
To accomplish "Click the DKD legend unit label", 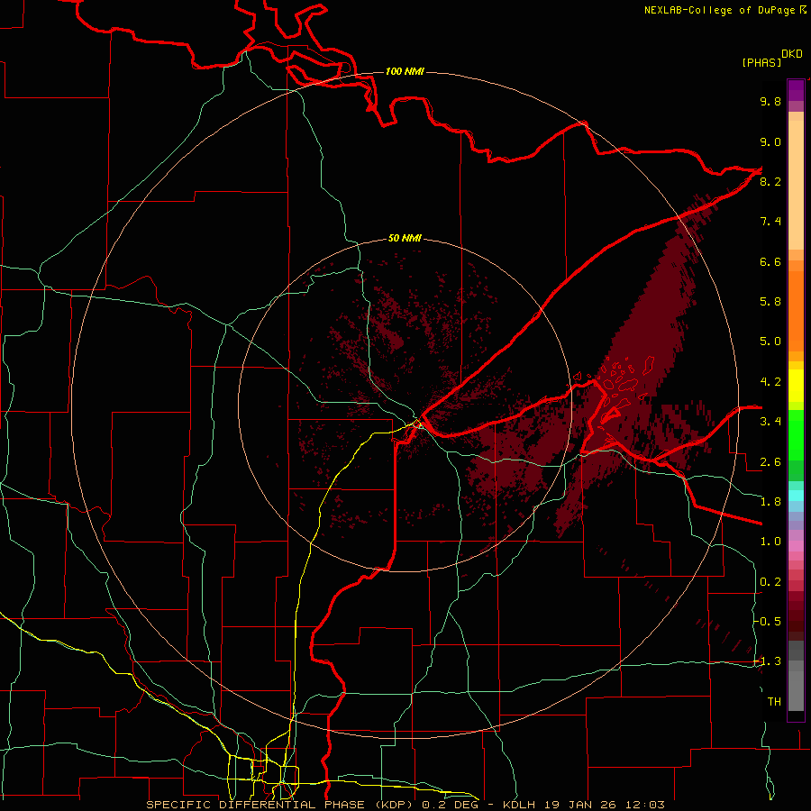I will coord(792,54).
